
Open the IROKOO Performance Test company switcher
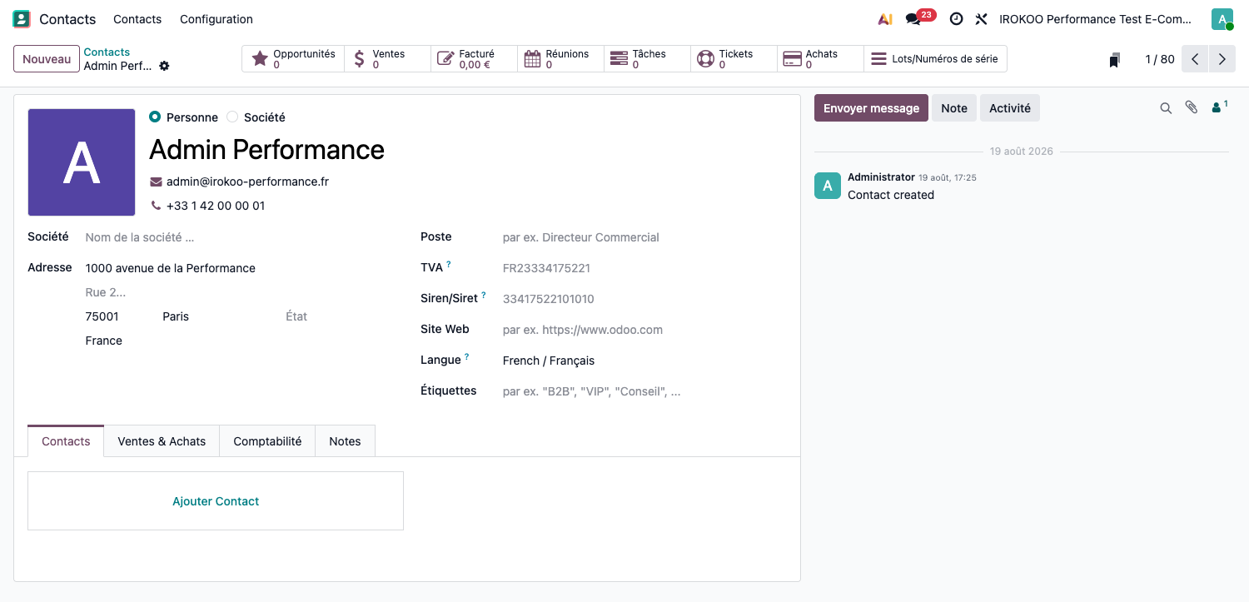coord(1096,19)
